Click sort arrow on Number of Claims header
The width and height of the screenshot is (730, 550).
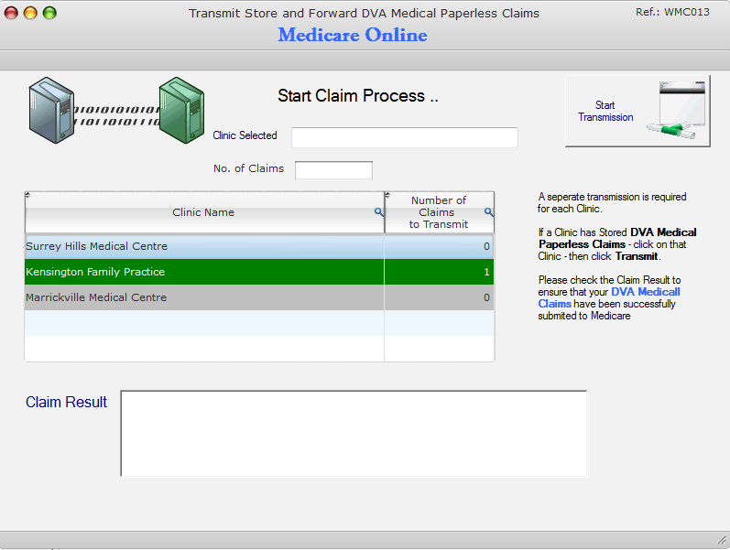click(387, 196)
